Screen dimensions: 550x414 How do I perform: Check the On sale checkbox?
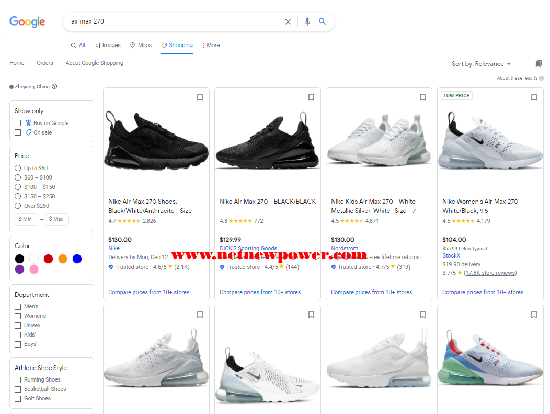coord(18,132)
